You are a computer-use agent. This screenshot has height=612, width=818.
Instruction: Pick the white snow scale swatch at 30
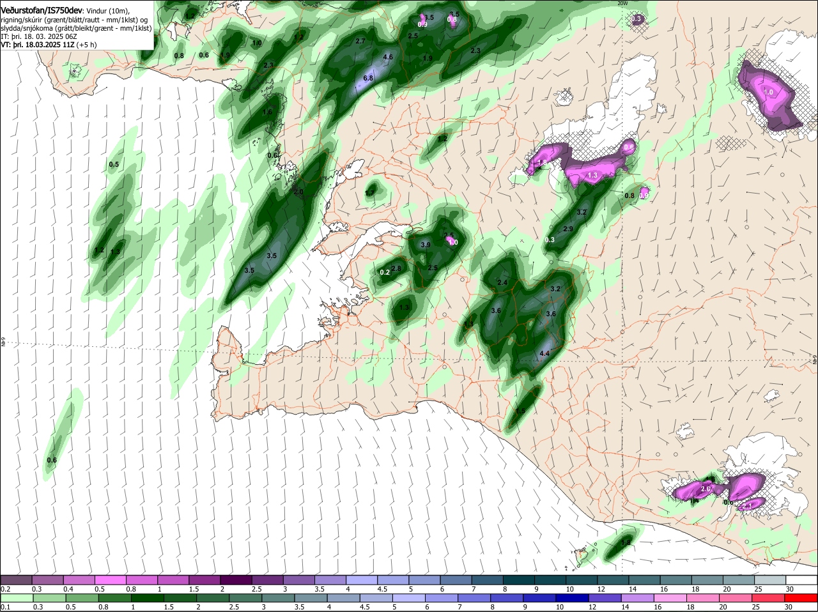(802, 580)
